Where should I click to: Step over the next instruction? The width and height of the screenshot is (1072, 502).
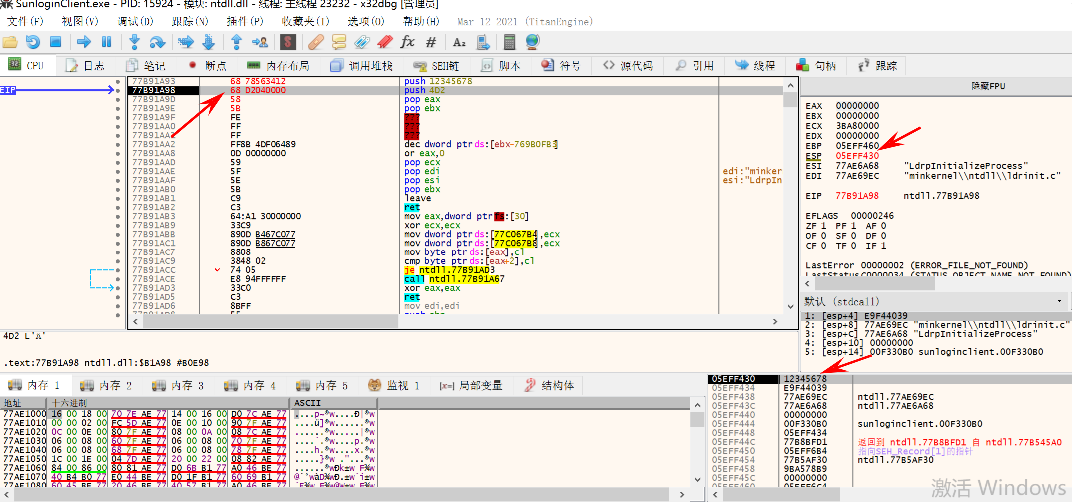(x=158, y=43)
